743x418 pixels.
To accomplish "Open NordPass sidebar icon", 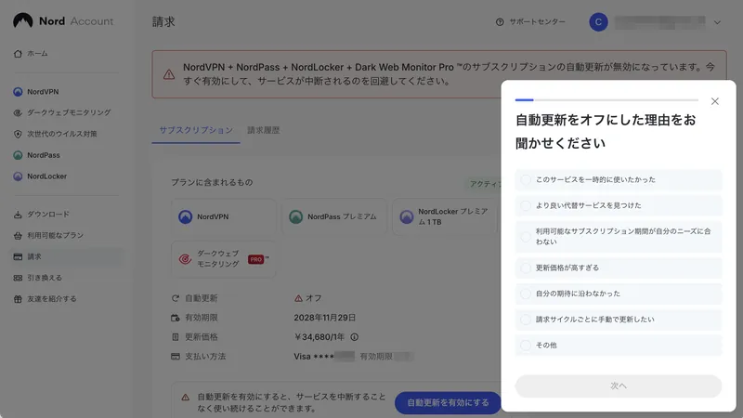I will [x=18, y=155].
